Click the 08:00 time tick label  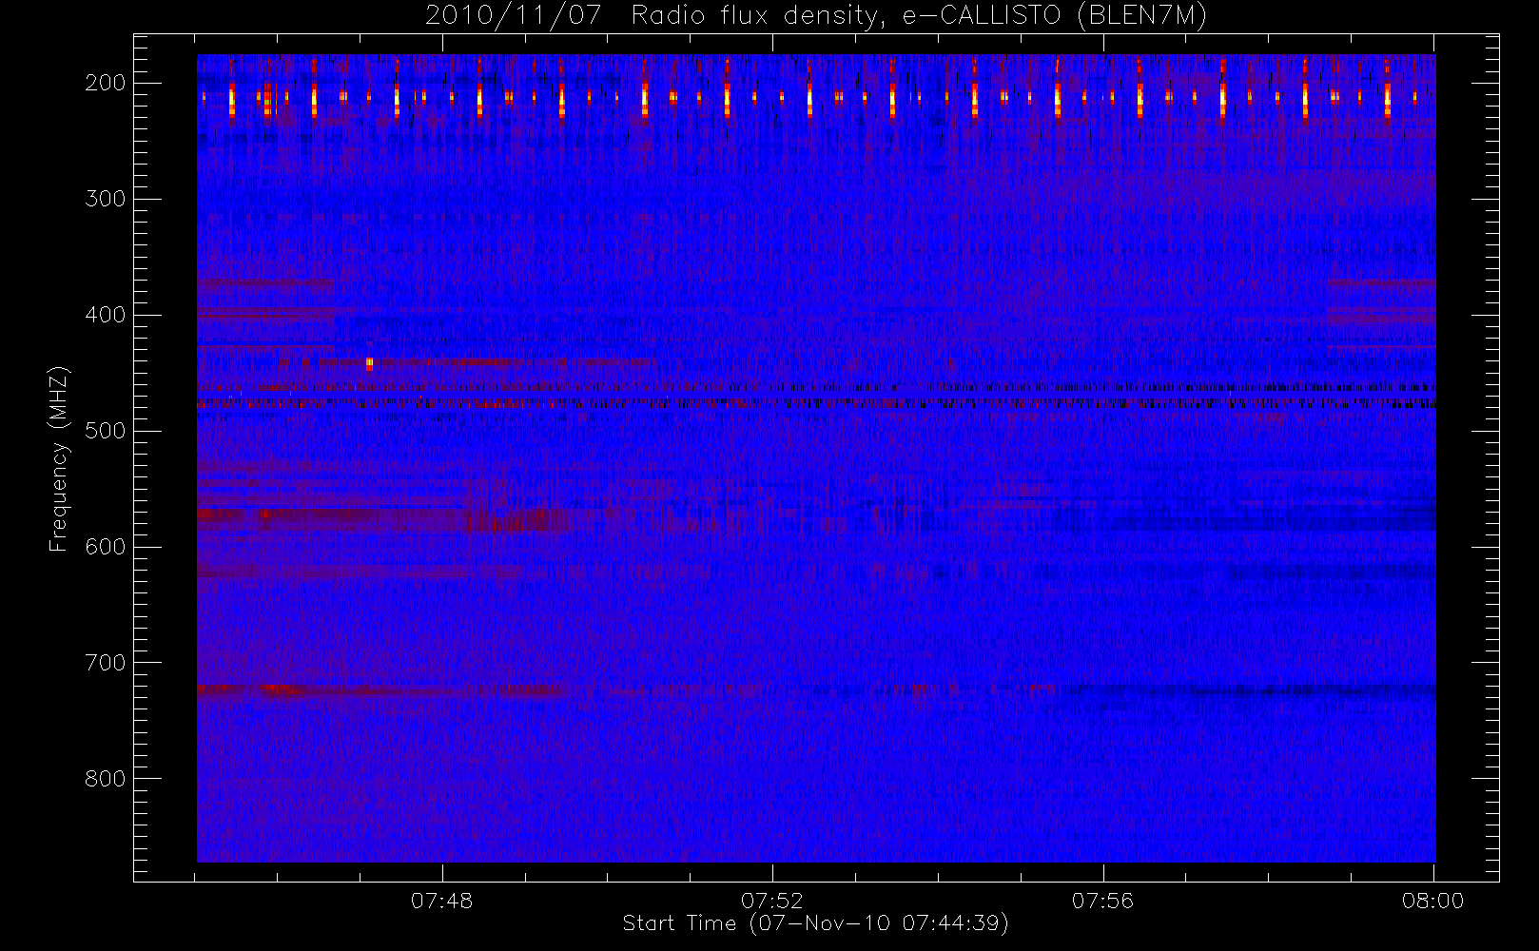pyautogui.click(x=1433, y=901)
